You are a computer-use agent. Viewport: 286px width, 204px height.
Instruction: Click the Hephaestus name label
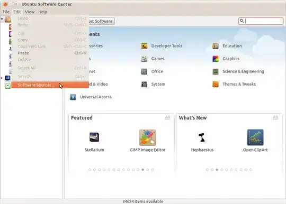coord(202,150)
